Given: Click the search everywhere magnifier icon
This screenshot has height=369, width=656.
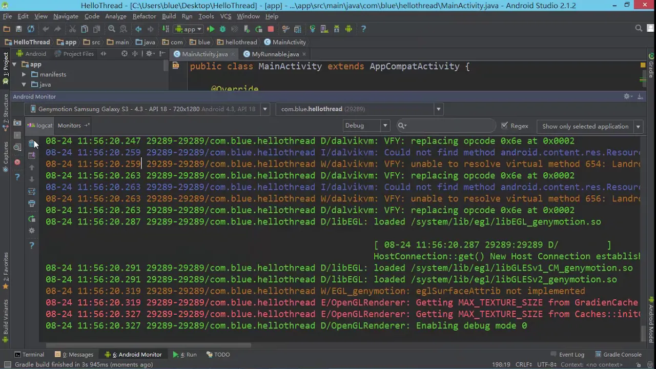Looking at the screenshot, I should pyautogui.click(x=639, y=29).
